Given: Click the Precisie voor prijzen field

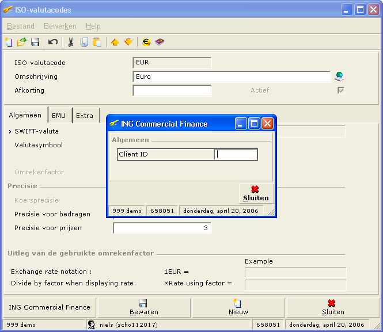Looking at the screenshot, I should [162, 228].
